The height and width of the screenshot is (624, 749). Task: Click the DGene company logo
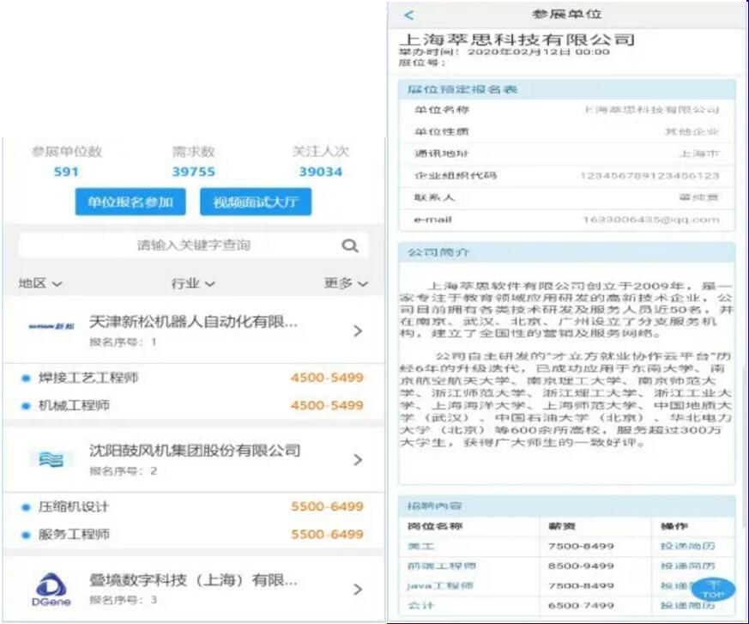pos(51,588)
